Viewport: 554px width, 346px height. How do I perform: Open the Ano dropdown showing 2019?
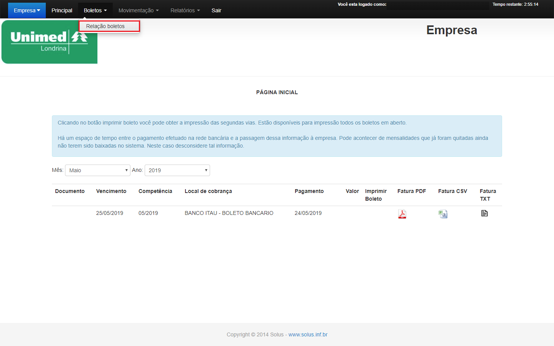tap(177, 170)
